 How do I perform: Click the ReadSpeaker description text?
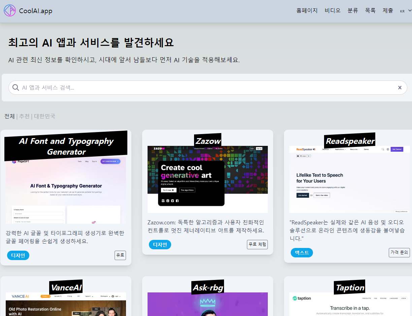point(347,230)
